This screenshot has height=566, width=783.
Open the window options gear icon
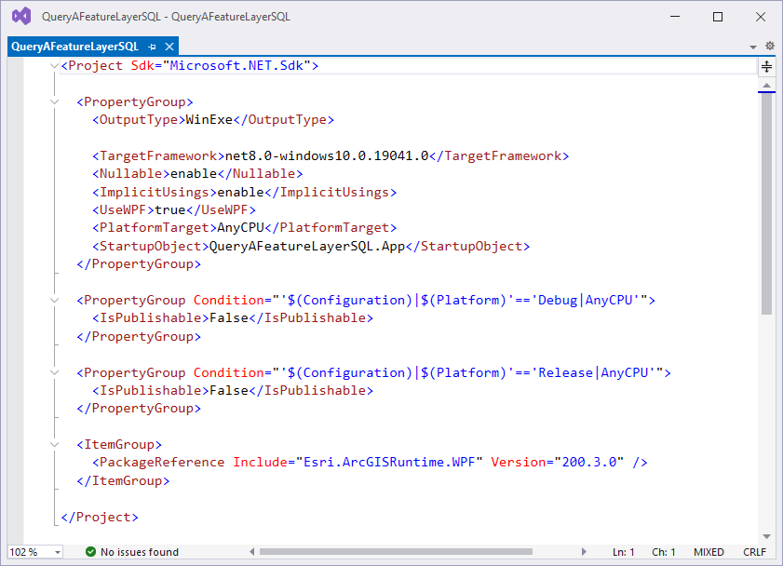770,46
